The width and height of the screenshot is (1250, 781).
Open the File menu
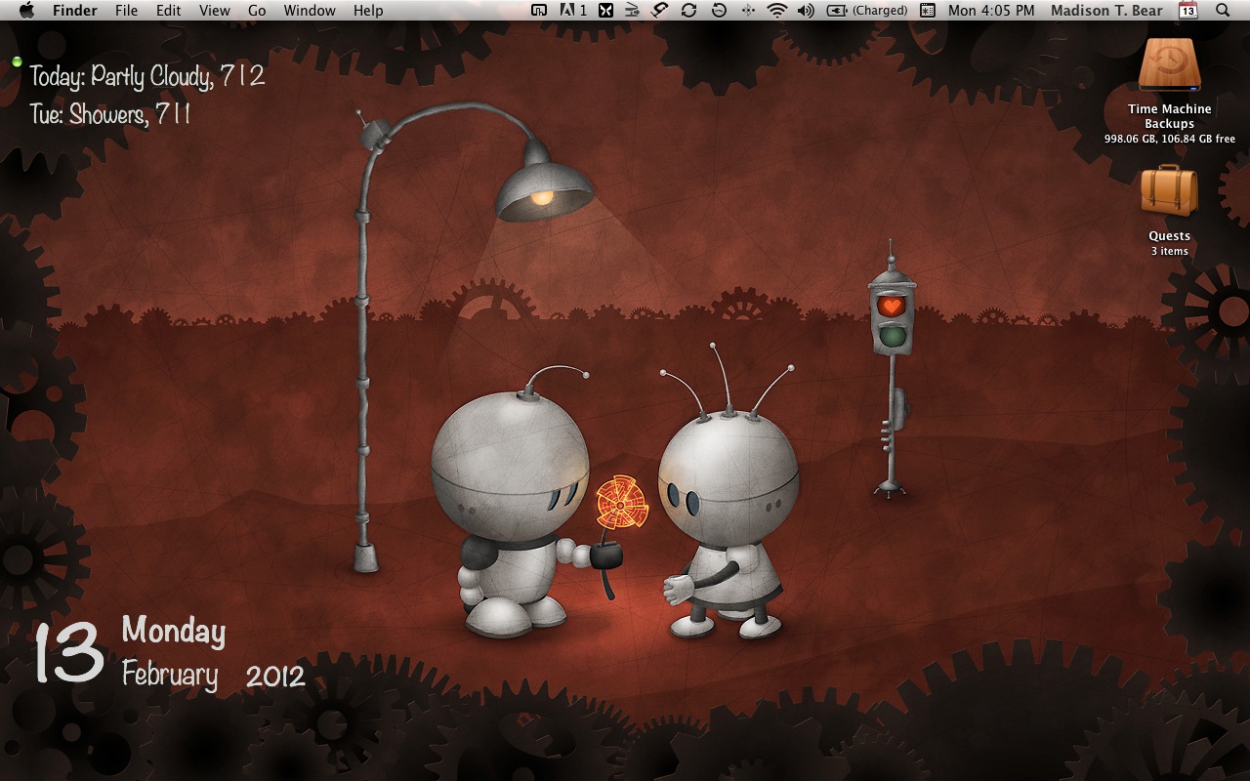(x=126, y=10)
